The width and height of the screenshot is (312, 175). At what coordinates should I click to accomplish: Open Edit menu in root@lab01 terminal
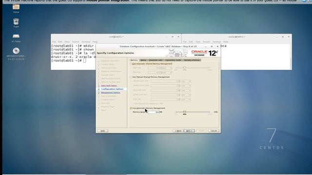[x=60, y=42]
